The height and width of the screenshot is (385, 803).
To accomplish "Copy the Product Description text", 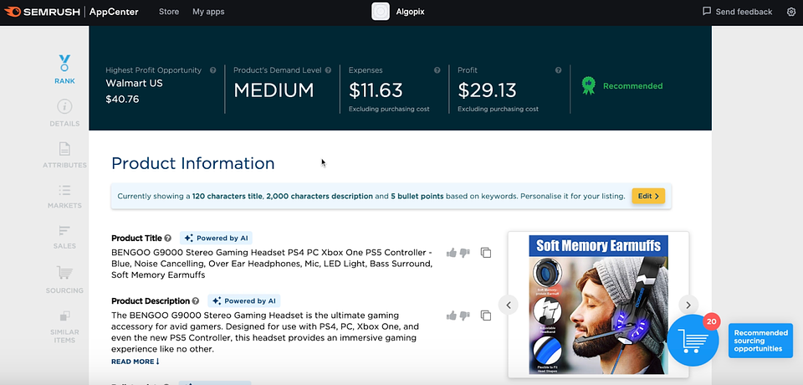I will 486,316.
